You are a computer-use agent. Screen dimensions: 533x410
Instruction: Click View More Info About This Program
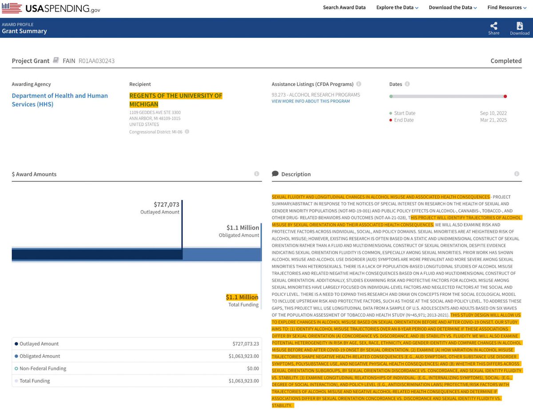coord(310,101)
